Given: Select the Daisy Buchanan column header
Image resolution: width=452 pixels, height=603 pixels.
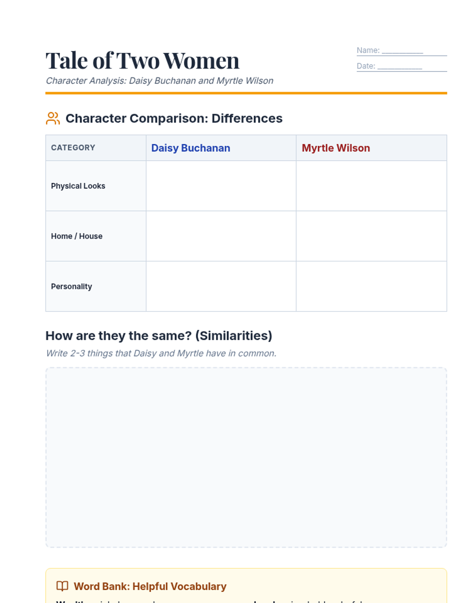Looking at the screenshot, I should [x=191, y=148].
